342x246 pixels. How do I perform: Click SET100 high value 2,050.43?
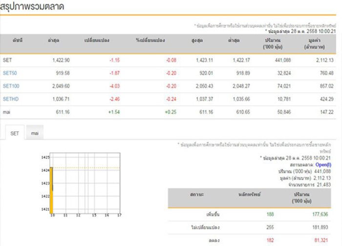pyautogui.click(x=204, y=86)
